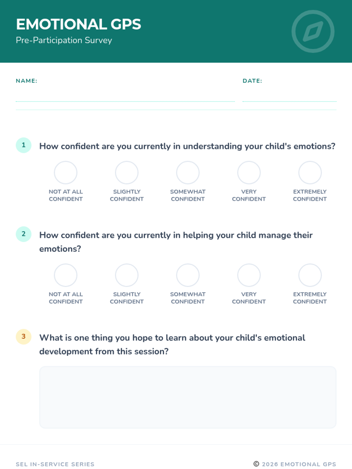
Task: Select "Not at all confident" for managing emotions
Action: tap(66, 275)
